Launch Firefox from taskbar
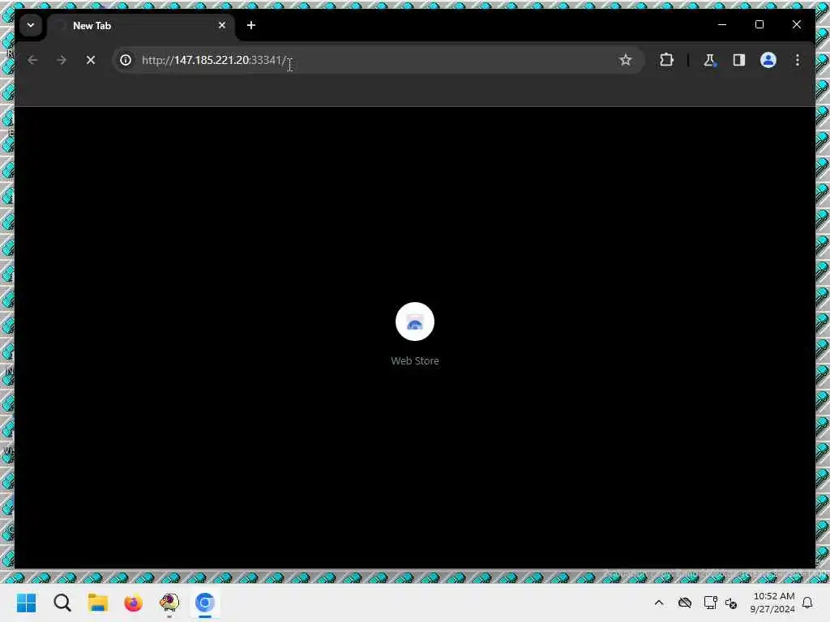This screenshot has width=830, height=622. 133,603
